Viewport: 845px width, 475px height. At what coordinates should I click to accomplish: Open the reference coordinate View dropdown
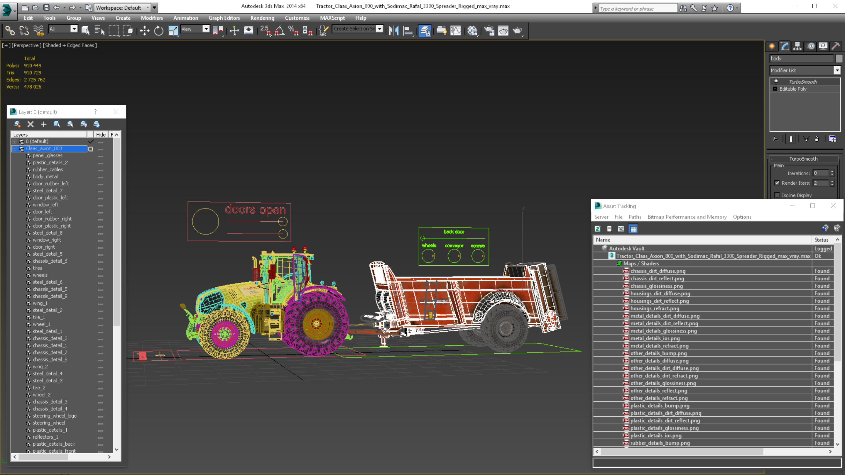coord(206,29)
